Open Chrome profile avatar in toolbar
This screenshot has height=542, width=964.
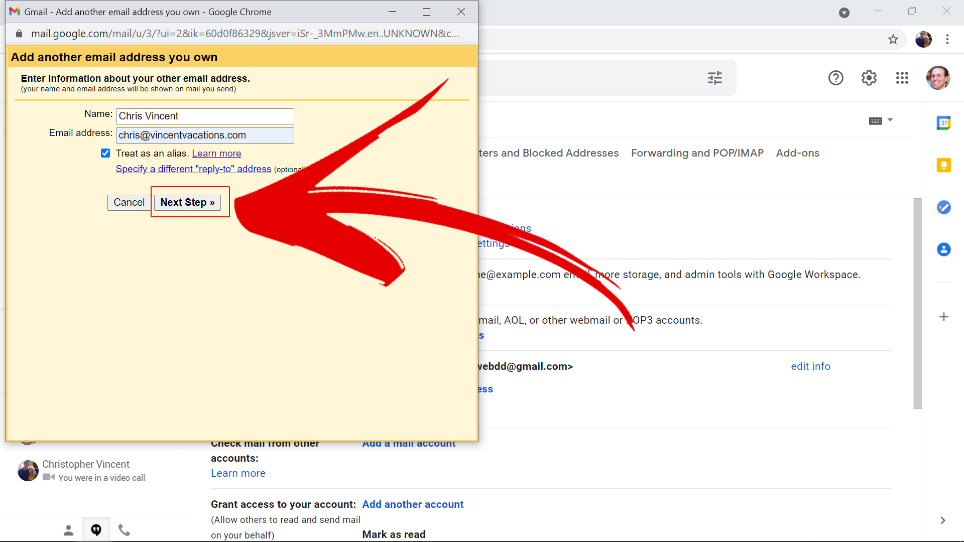[923, 39]
